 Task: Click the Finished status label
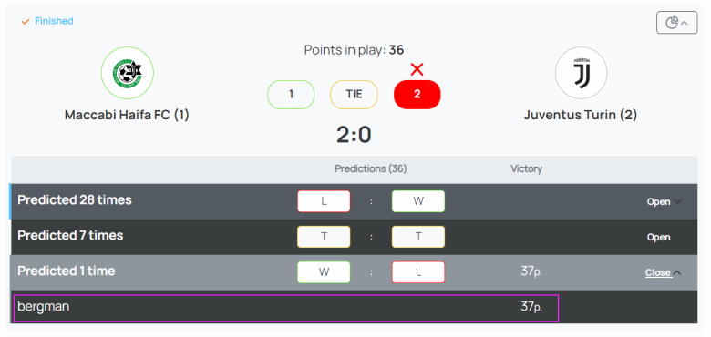(x=54, y=21)
